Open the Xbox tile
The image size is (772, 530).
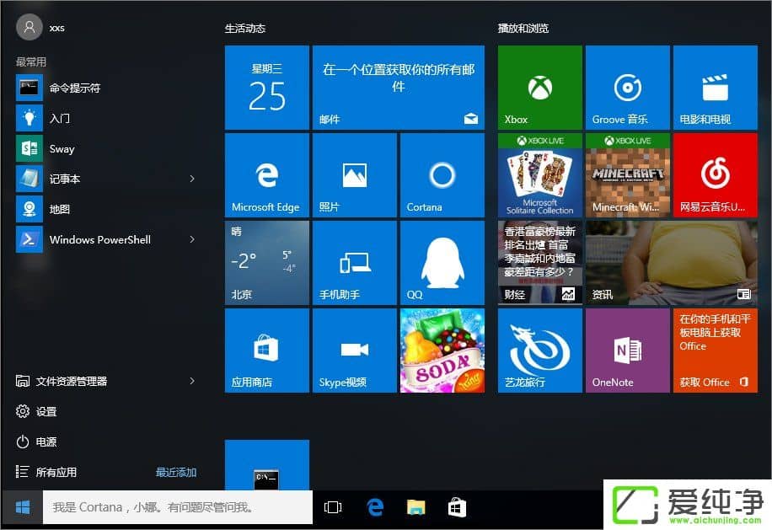(x=539, y=88)
